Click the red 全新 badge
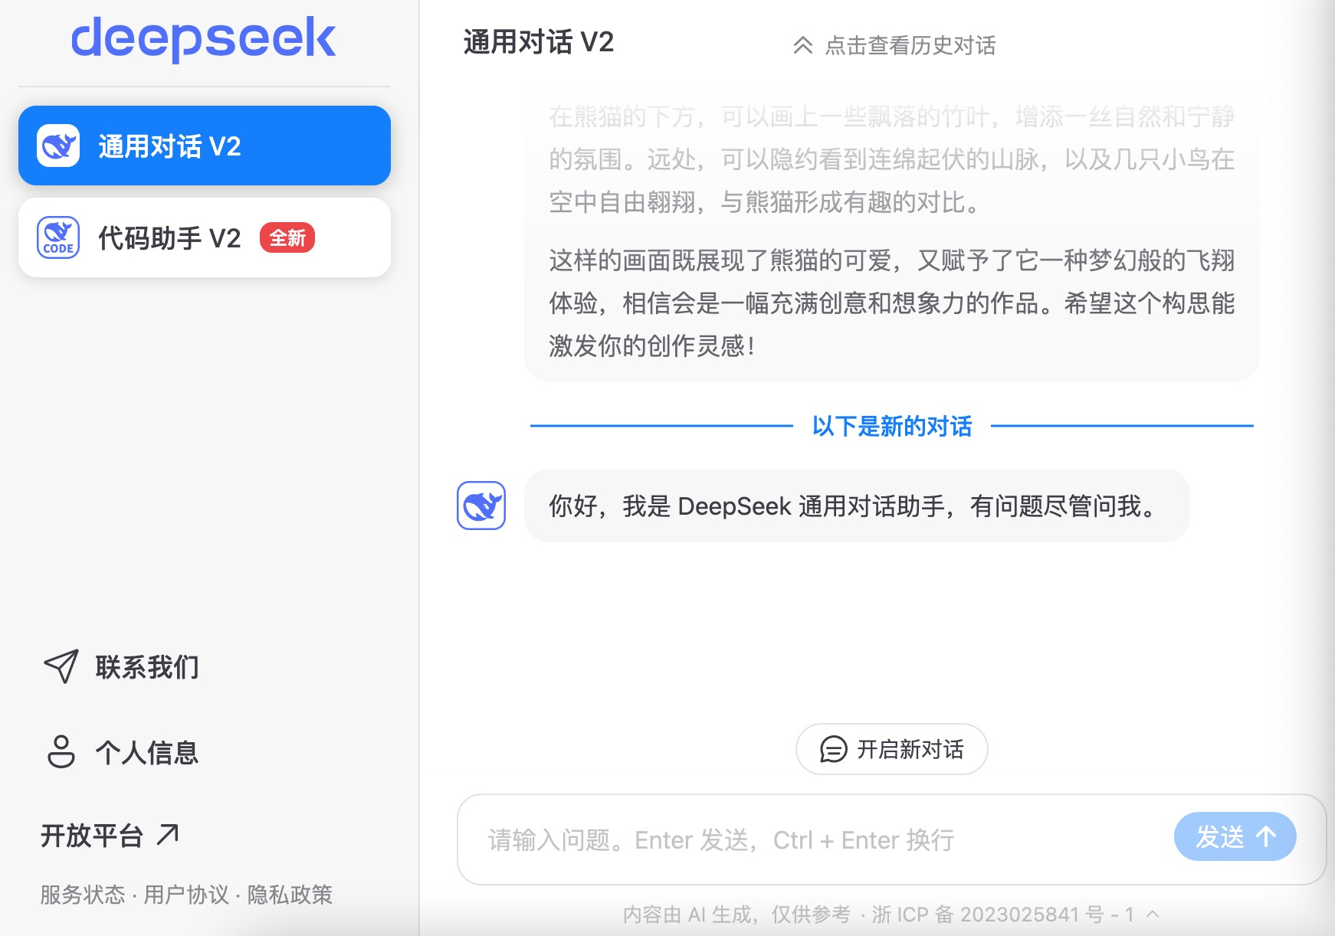 pyautogui.click(x=287, y=238)
